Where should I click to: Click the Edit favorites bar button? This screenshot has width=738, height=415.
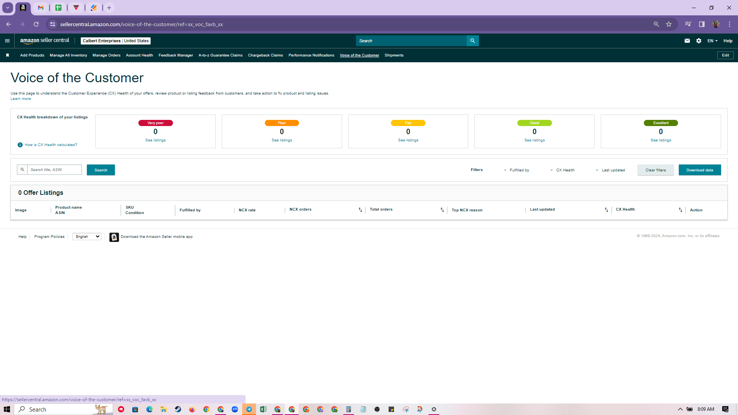click(725, 55)
